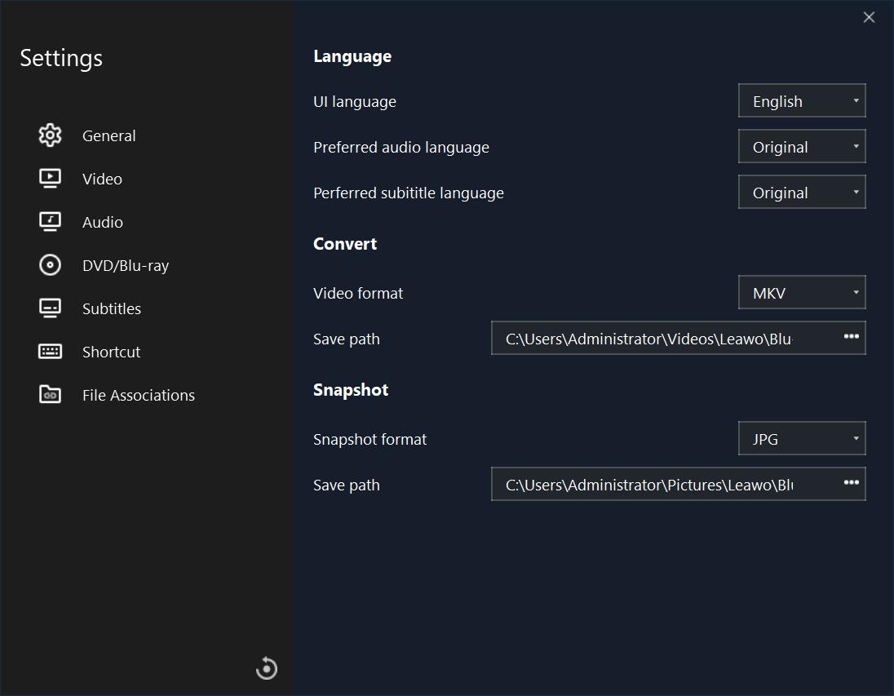
Task: Click the File Associations folder icon
Action: pyautogui.click(x=50, y=395)
